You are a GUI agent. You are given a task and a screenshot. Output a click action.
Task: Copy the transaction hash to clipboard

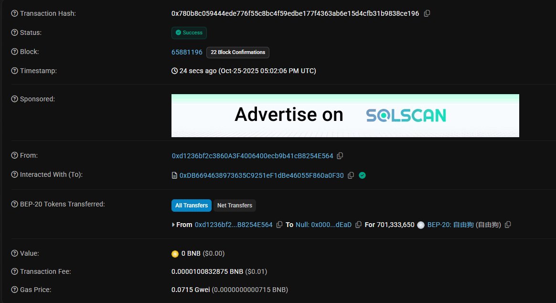427,13
